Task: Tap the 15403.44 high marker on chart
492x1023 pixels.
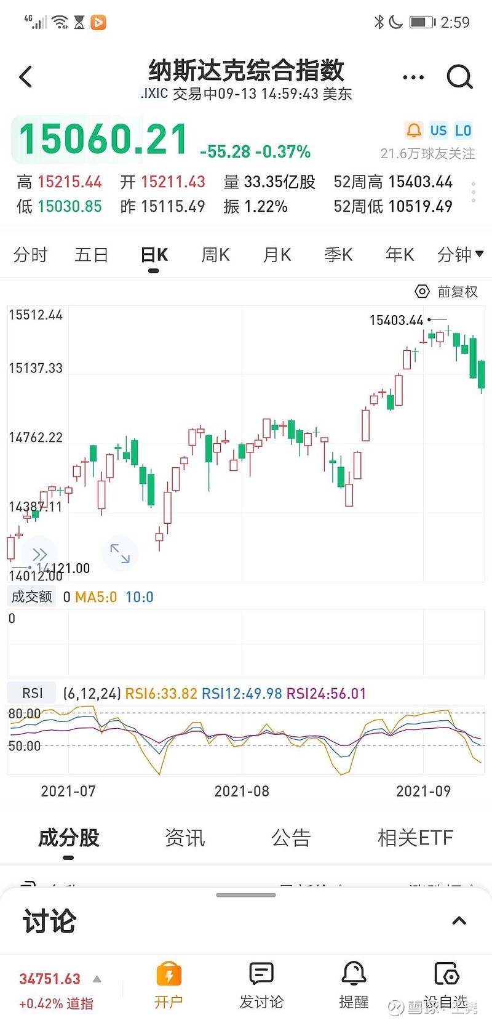Action: (397, 320)
